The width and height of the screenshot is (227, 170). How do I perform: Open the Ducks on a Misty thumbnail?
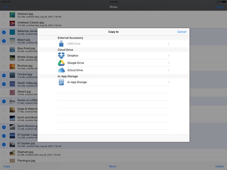12,101
